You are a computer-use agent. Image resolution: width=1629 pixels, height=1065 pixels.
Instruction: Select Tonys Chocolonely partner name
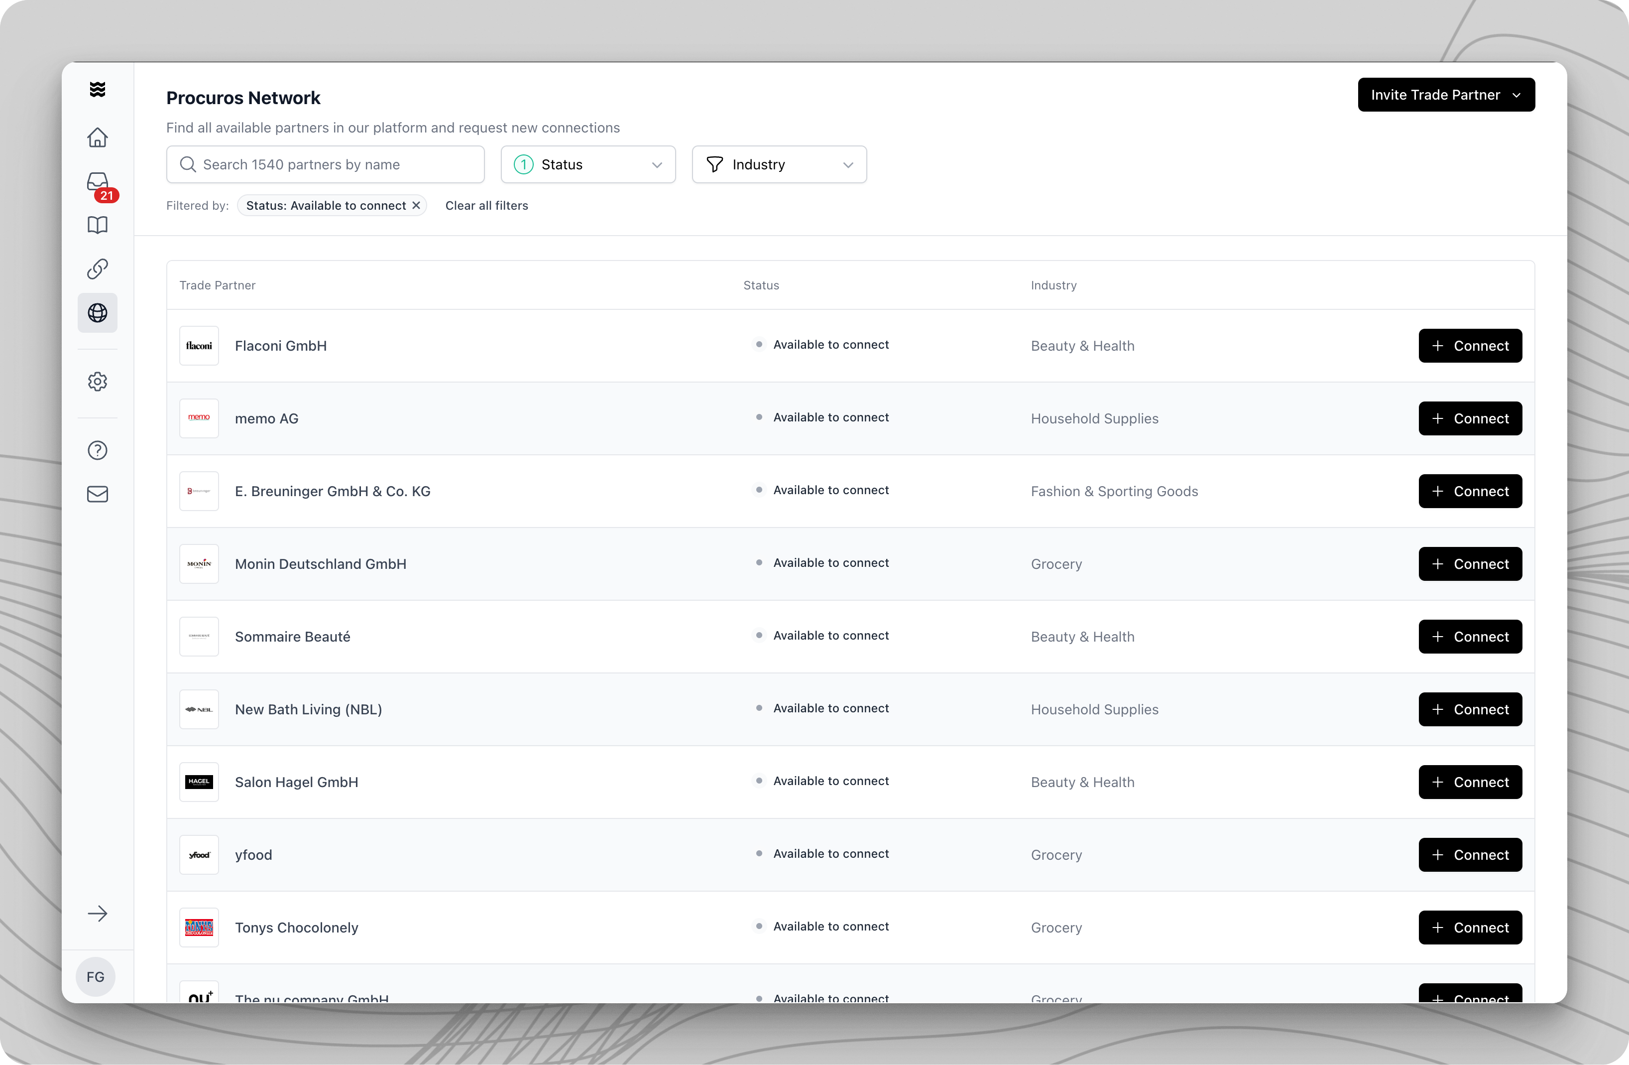tap(296, 928)
